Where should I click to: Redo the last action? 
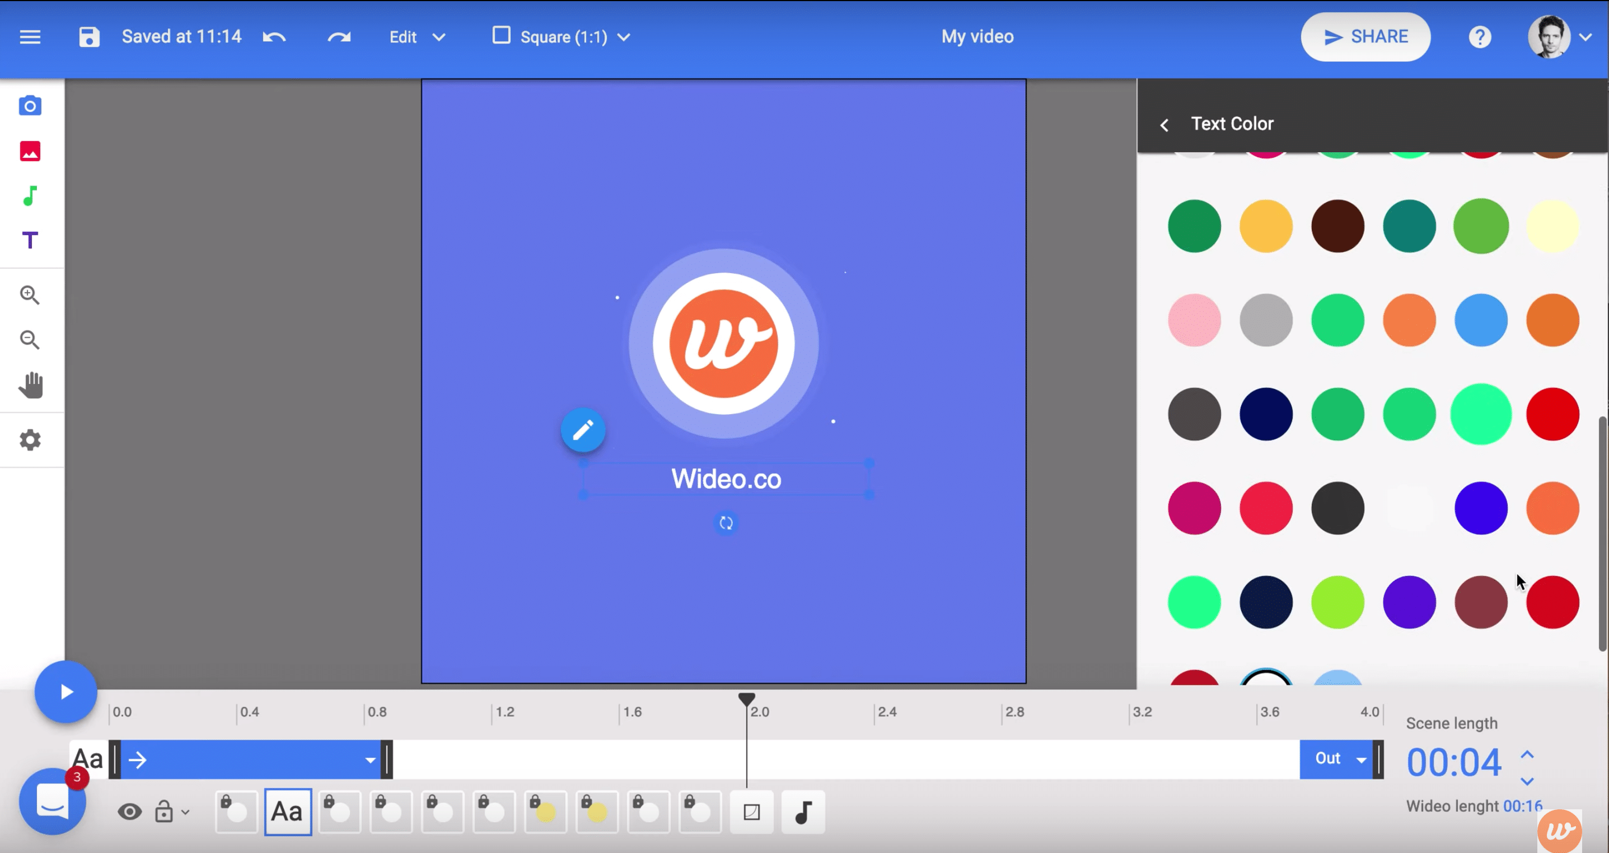[x=339, y=37]
